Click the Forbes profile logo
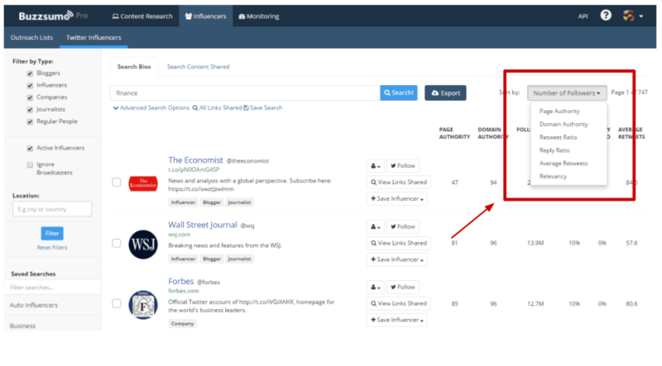This screenshot has width=662, height=366. [x=143, y=304]
